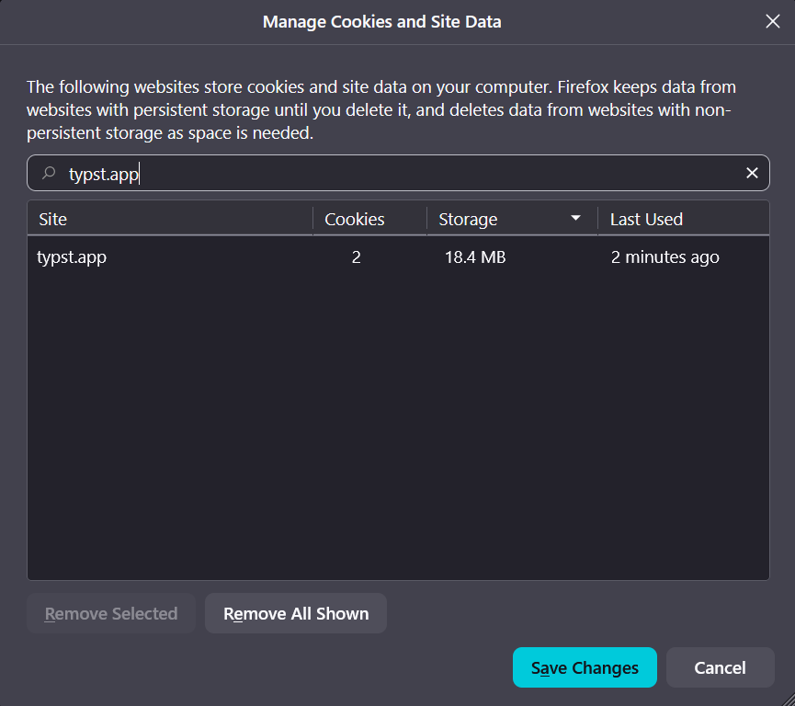Clear the typst.app search text

[x=752, y=173]
